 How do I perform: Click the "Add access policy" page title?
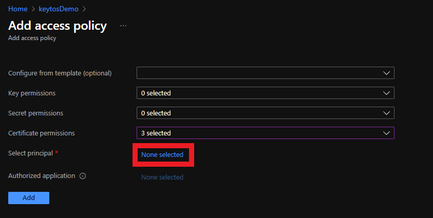point(58,26)
